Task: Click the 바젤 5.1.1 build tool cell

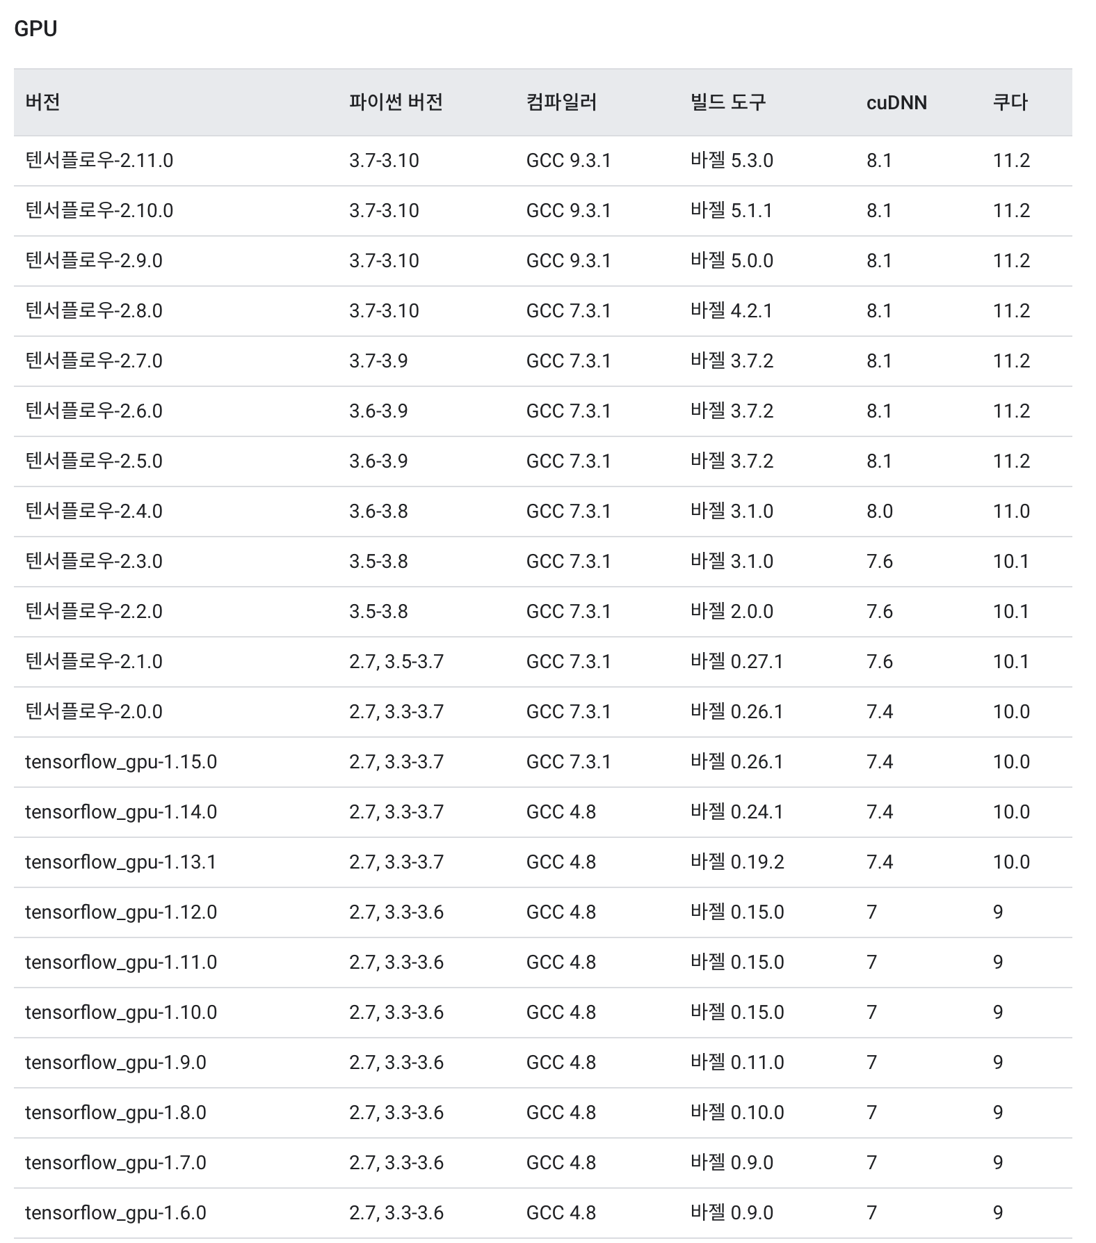Action: point(732,211)
